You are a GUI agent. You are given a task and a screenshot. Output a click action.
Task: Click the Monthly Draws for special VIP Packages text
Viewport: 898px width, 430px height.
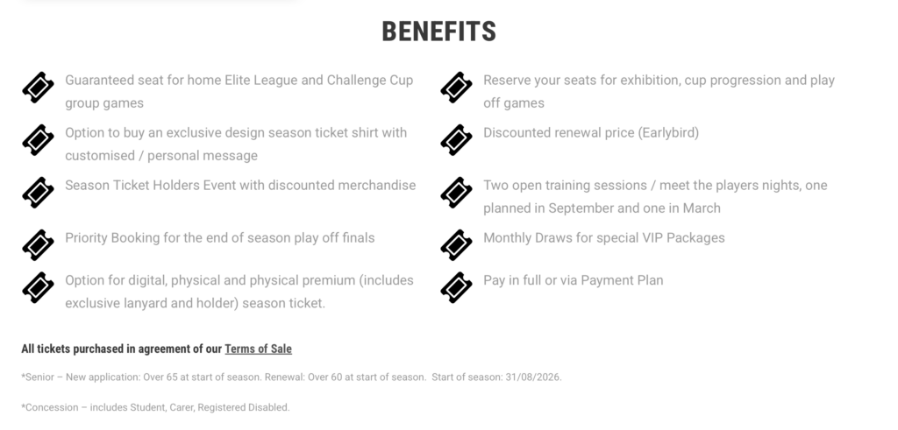[603, 237]
